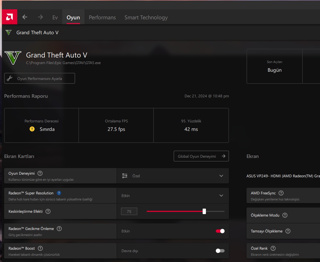Open help for Radeon Boost
Screen dimensions: 320x262
coord(40,248)
